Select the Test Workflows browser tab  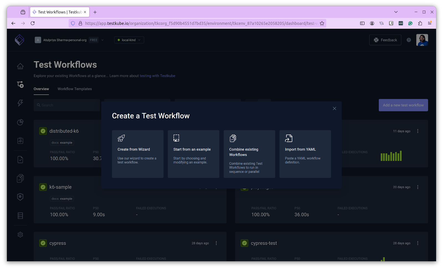pyautogui.click(x=60, y=12)
